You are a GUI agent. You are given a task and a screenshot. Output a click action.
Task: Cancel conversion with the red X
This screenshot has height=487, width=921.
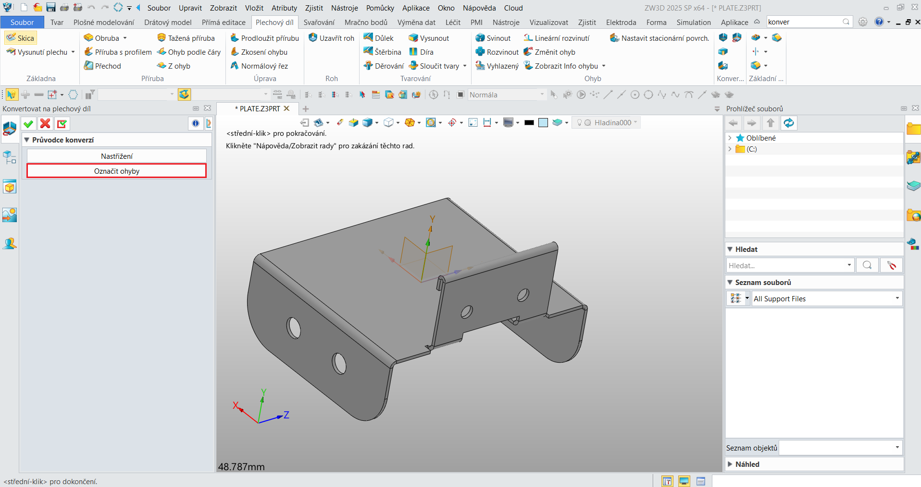click(45, 124)
